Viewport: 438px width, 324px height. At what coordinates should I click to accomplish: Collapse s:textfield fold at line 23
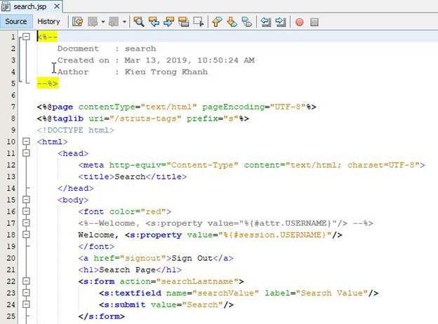coord(26,292)
